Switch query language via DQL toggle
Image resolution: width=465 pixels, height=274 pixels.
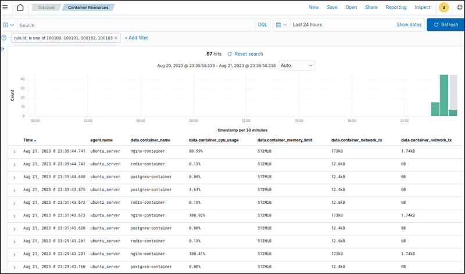(x=263, y=25)
